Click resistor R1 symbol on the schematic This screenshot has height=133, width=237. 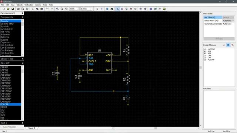pos(128,51)
